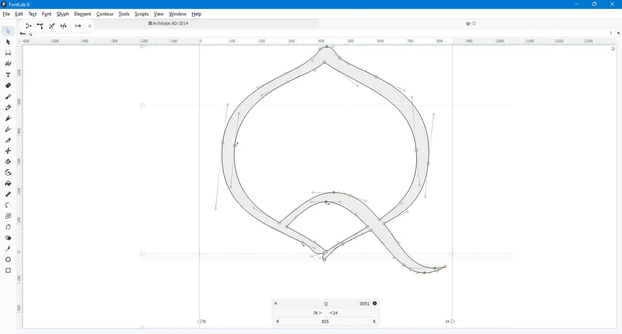Open the File menu

(x=6, y=14)
